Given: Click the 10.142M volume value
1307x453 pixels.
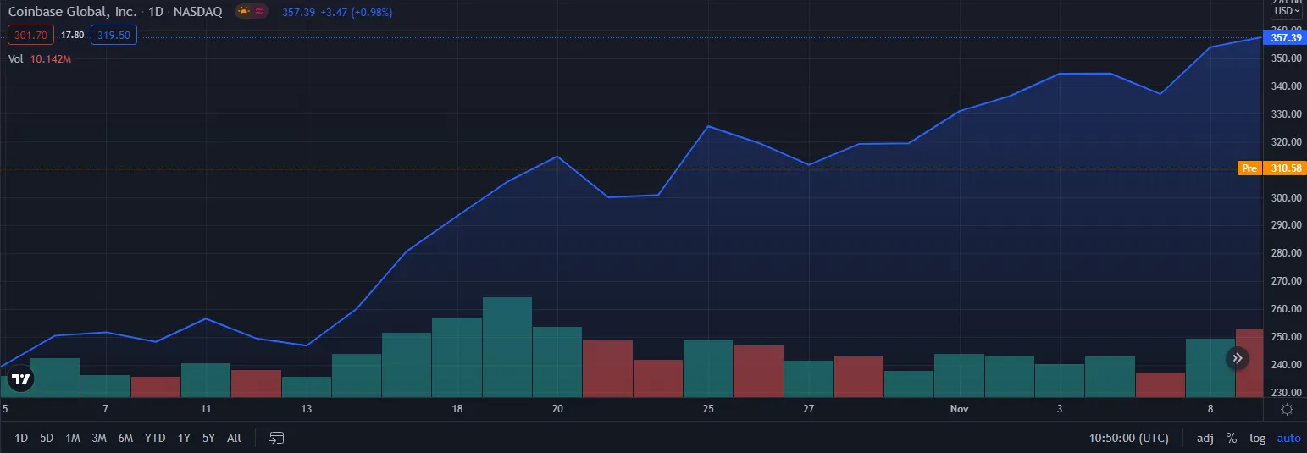Looking at the screenshot, I should (x=50, y=59).
